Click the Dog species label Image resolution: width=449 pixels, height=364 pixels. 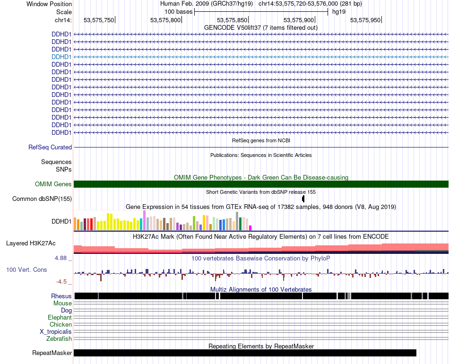(x=67, y=311)
